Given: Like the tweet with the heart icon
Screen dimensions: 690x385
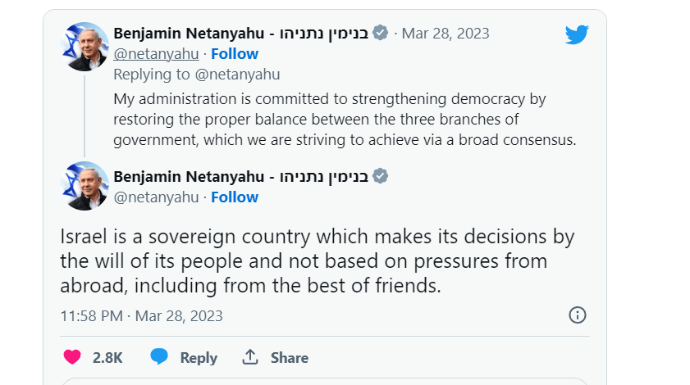Looking at the screenshot, I should (x=72, y=357).
